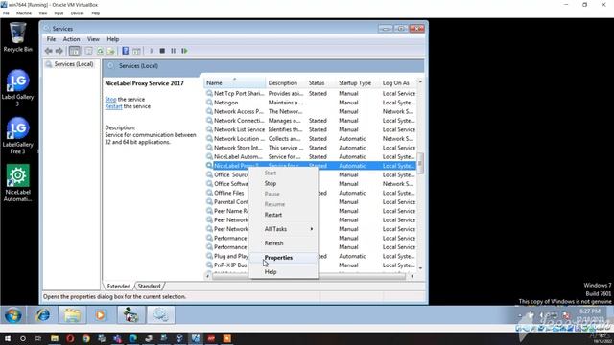Click the Stop the service link
Screen dimensions: 614x345
click(111, 100)
